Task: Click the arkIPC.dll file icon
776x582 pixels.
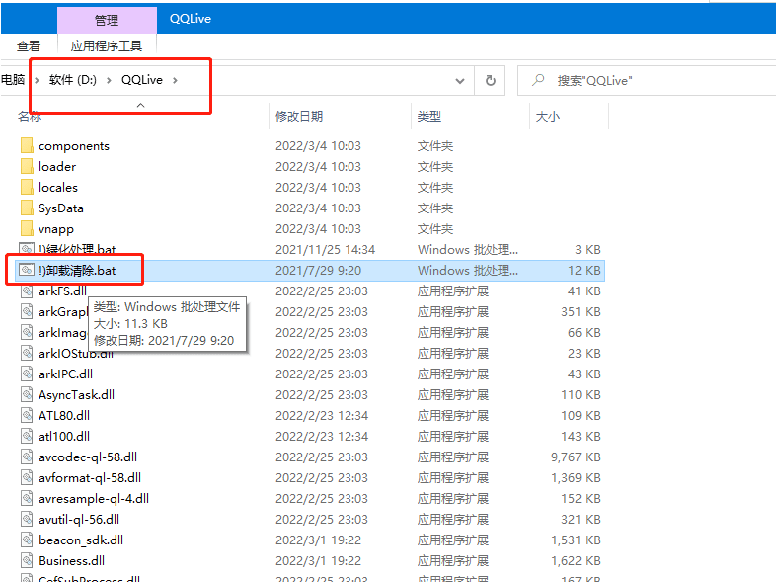Action: click(x=27, y=374)
